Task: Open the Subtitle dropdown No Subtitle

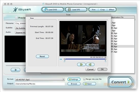Action: [20, 28]
